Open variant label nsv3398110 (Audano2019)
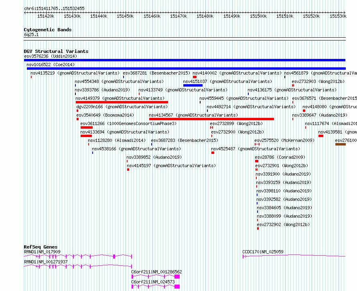Viewport: 357px width, 291px height. pos(284,191)
